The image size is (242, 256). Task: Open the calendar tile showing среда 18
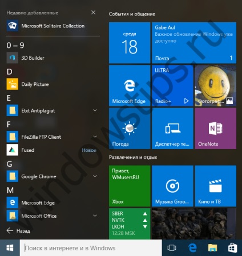130,43
